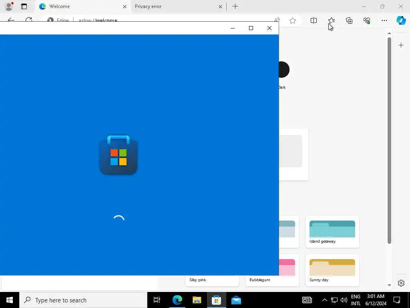This screenshot has height=308, width=410.
Task: Click Microsoft Store taskbar icon
Action: tap(216, 300)
